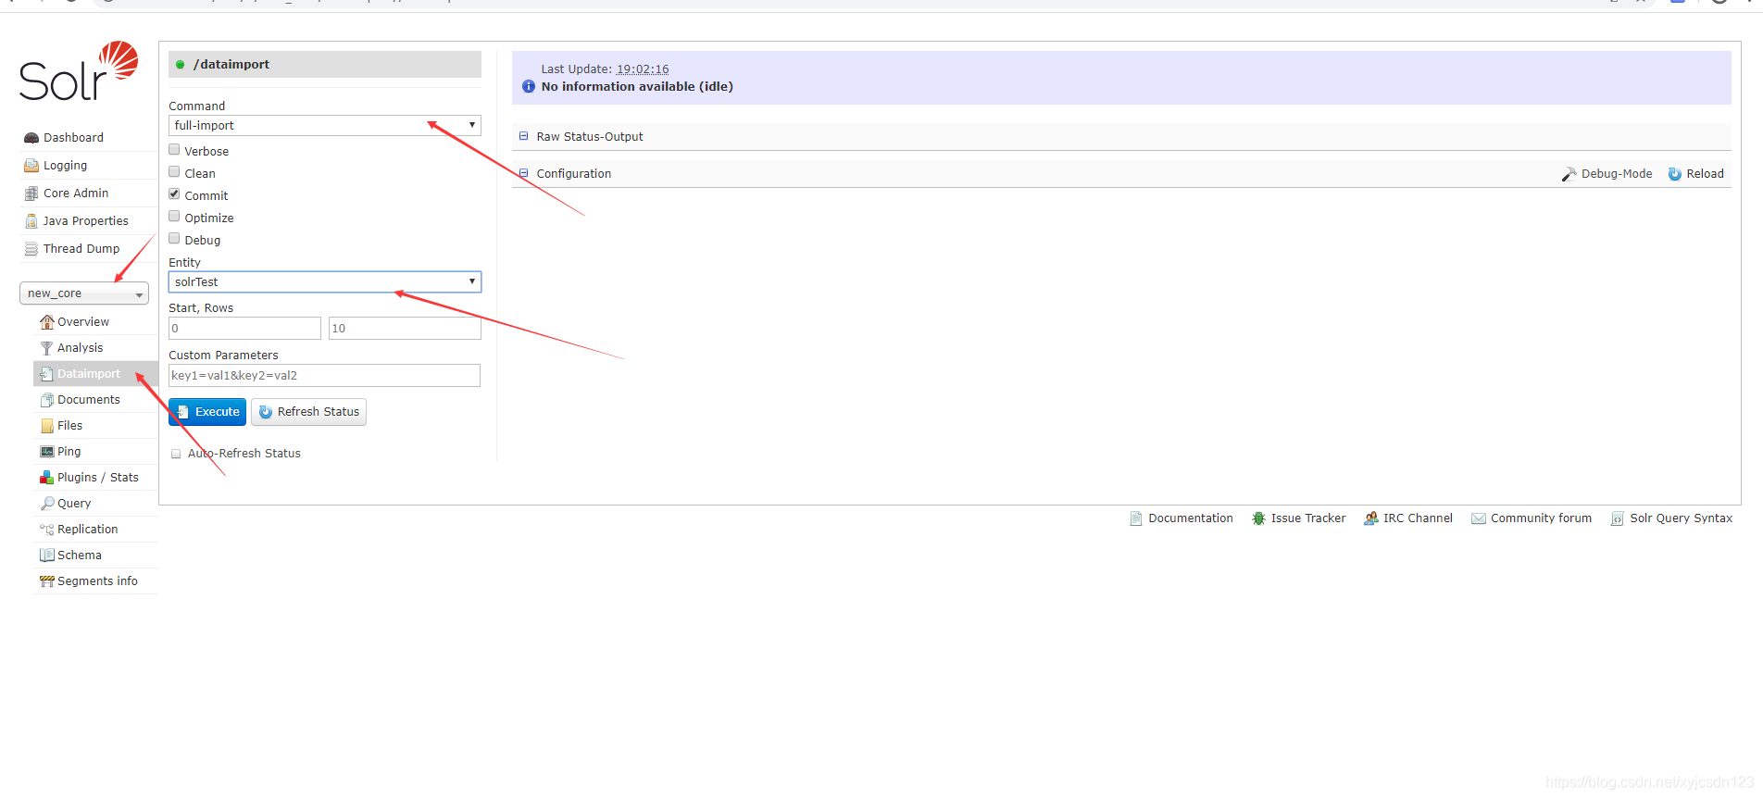Viewport: 1763px width, 799px height.
Task: Click the Reload circular arrow icon
Action: click(x=1675, y=174)
